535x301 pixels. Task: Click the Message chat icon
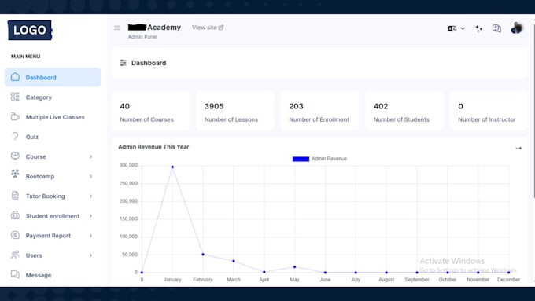point(15,274)
